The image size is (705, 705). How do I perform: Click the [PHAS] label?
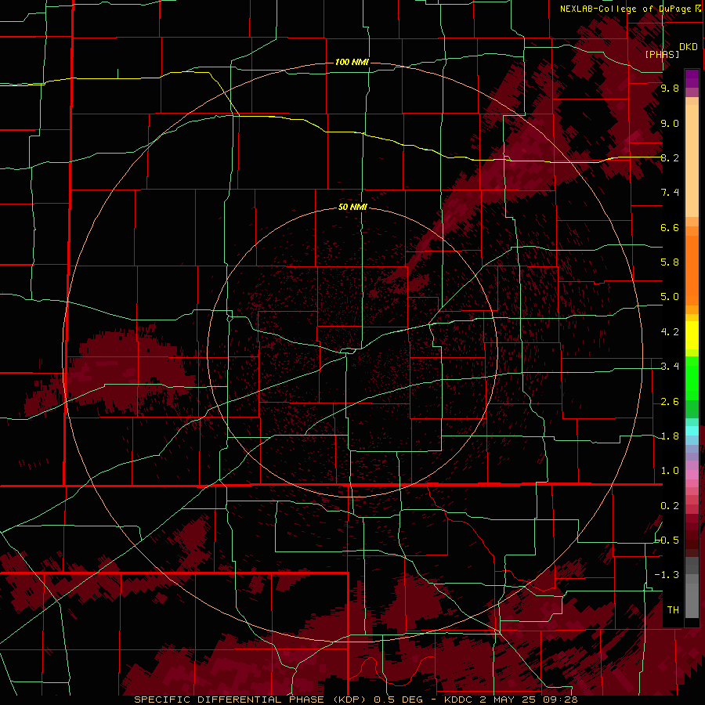662,55
